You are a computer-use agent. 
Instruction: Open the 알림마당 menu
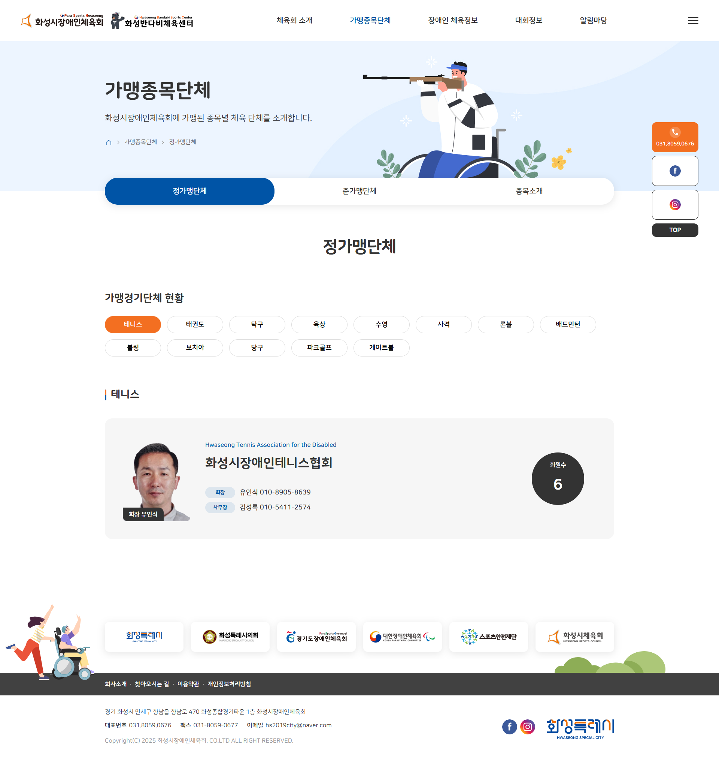[593, 21]
